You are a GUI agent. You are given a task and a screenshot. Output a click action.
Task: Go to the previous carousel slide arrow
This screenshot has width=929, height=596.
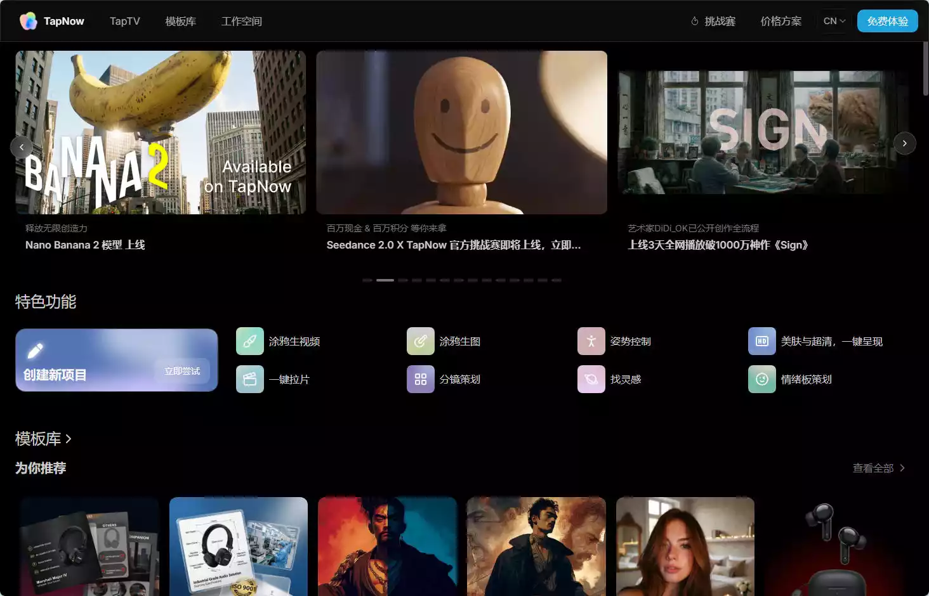(22, 147)
